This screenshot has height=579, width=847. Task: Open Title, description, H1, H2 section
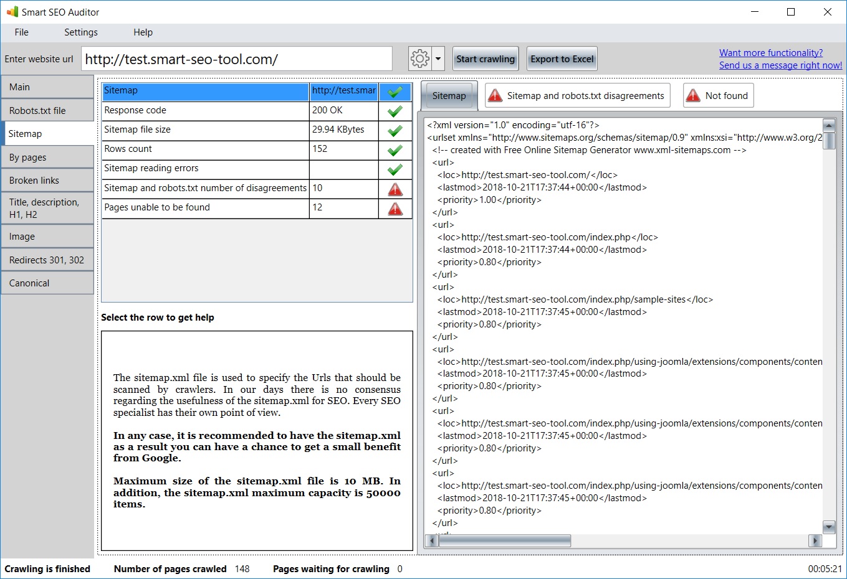(x=47, y=209)
